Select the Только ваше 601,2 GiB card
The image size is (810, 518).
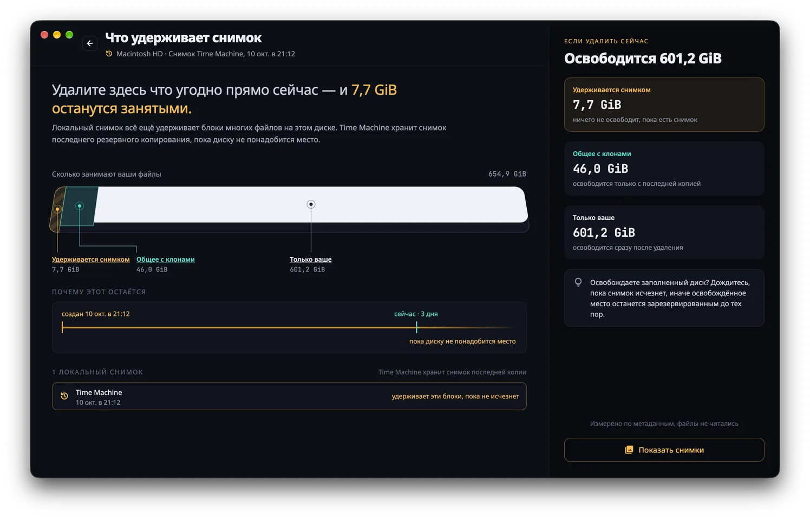(x=664, y=232)
